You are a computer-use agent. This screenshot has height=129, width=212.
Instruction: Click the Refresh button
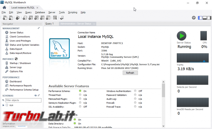130,73
